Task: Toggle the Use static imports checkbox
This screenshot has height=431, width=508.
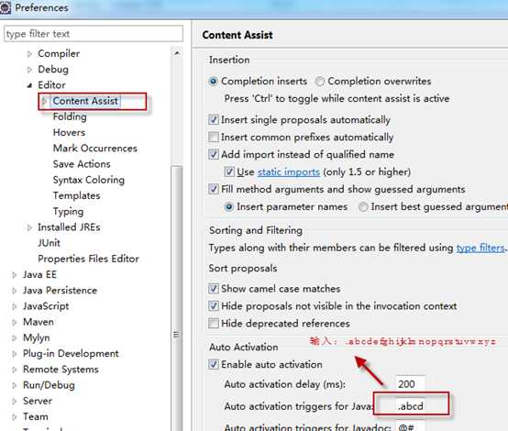Action: (x=228, y=172)
